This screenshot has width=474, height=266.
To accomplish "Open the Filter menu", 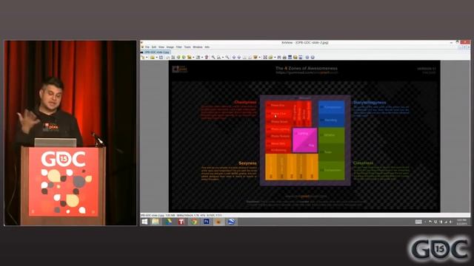I will click(179, 47).
